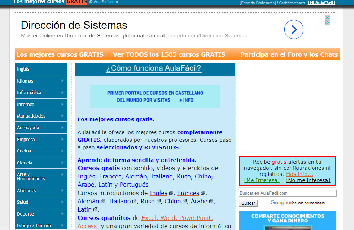Screen dimensions: 354x230
Task: Open external-link icon after Francés introductory course
Action: [x=203, y=193]
